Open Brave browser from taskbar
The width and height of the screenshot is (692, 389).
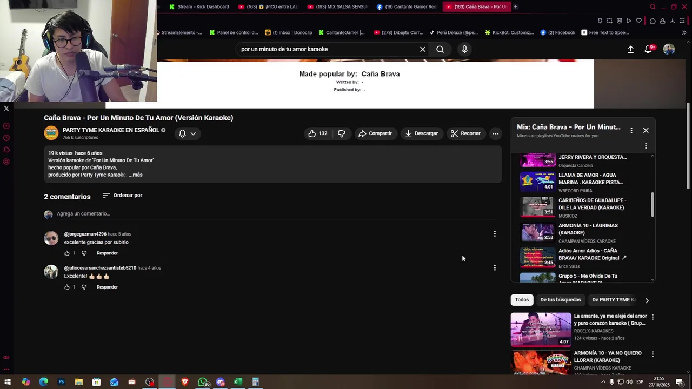point(185,382)
